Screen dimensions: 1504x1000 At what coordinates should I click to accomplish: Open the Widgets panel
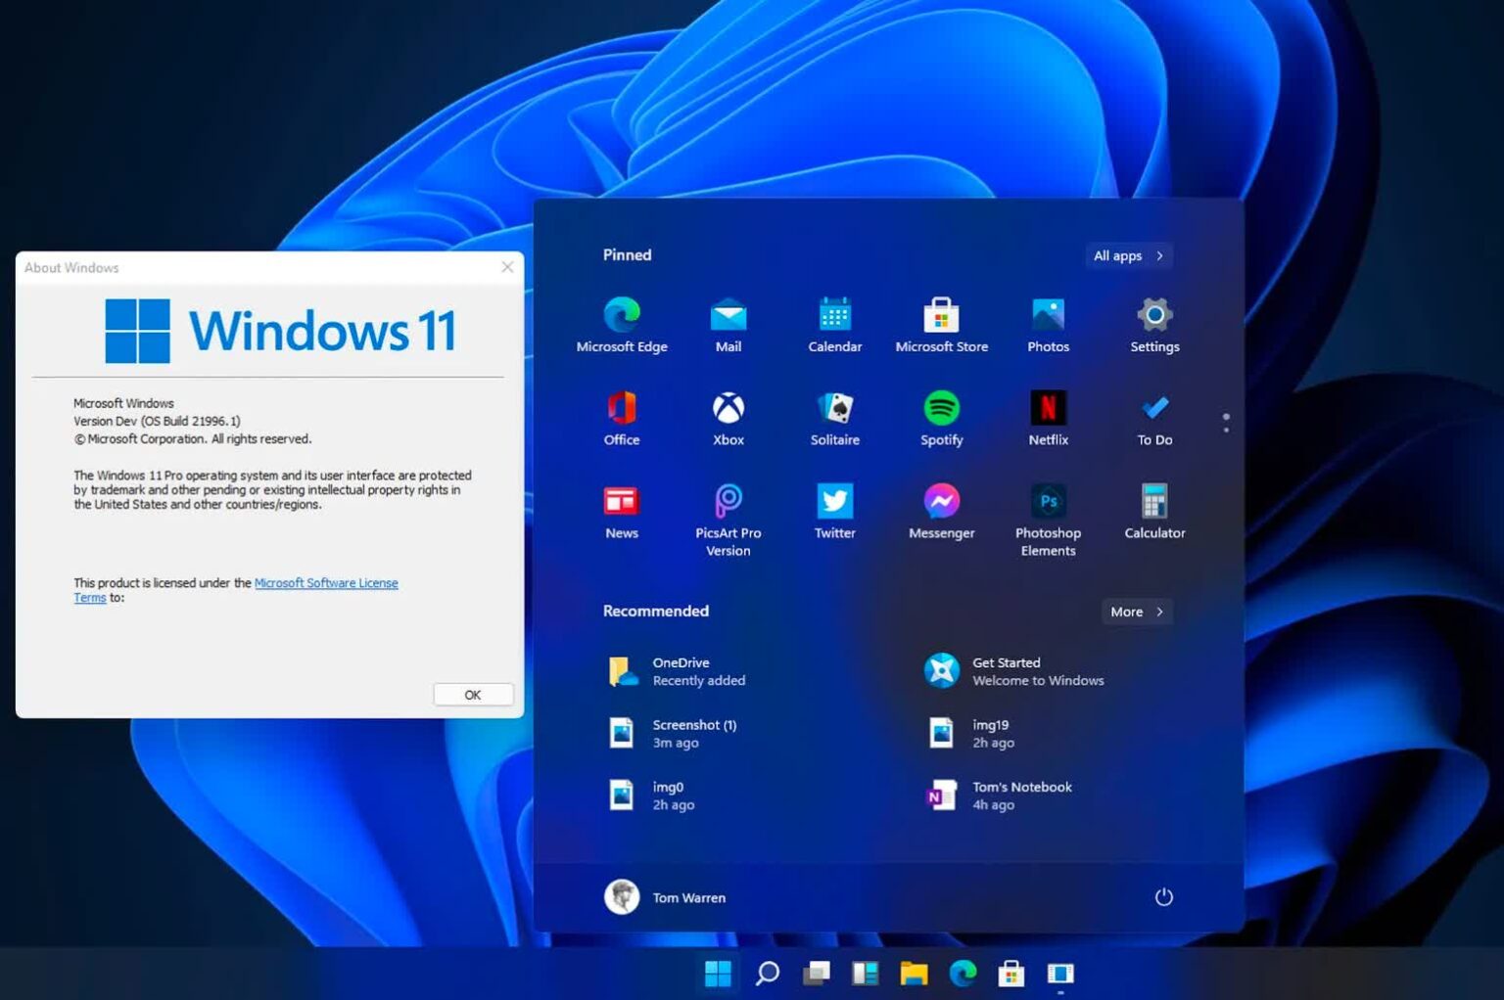865,974
